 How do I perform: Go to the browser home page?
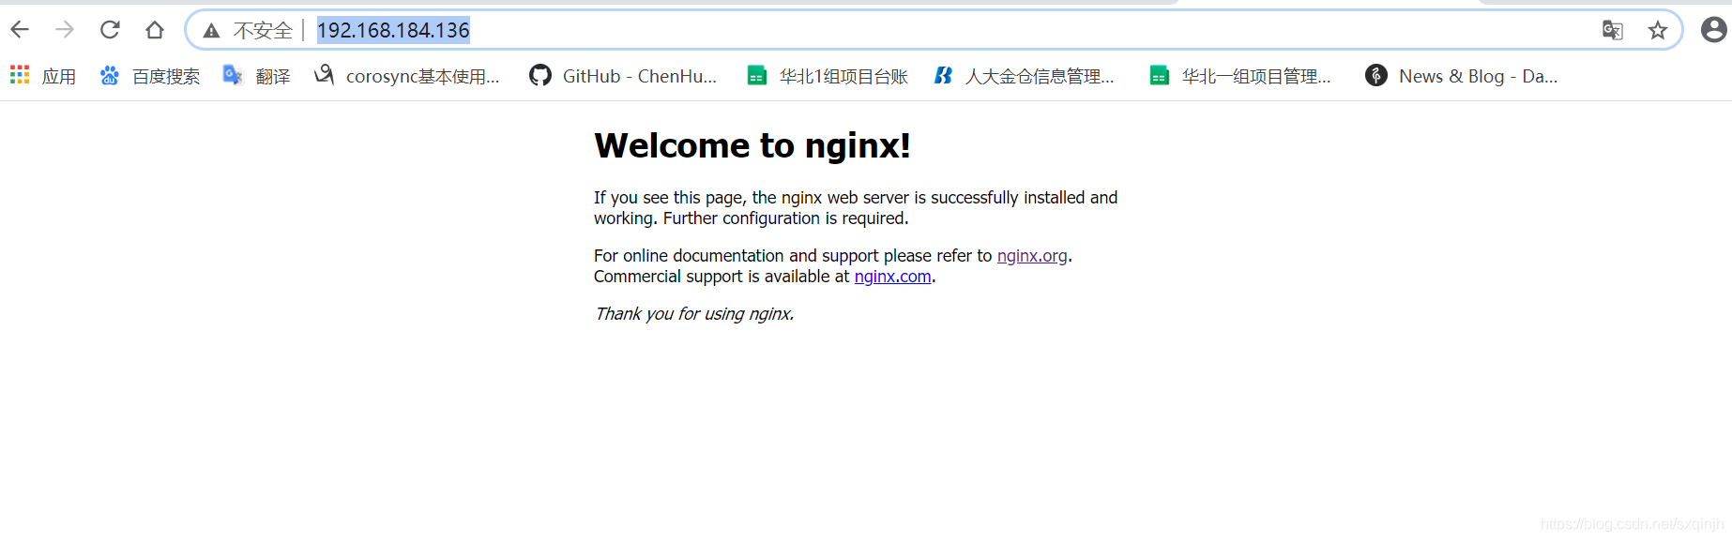click(155, 30)
